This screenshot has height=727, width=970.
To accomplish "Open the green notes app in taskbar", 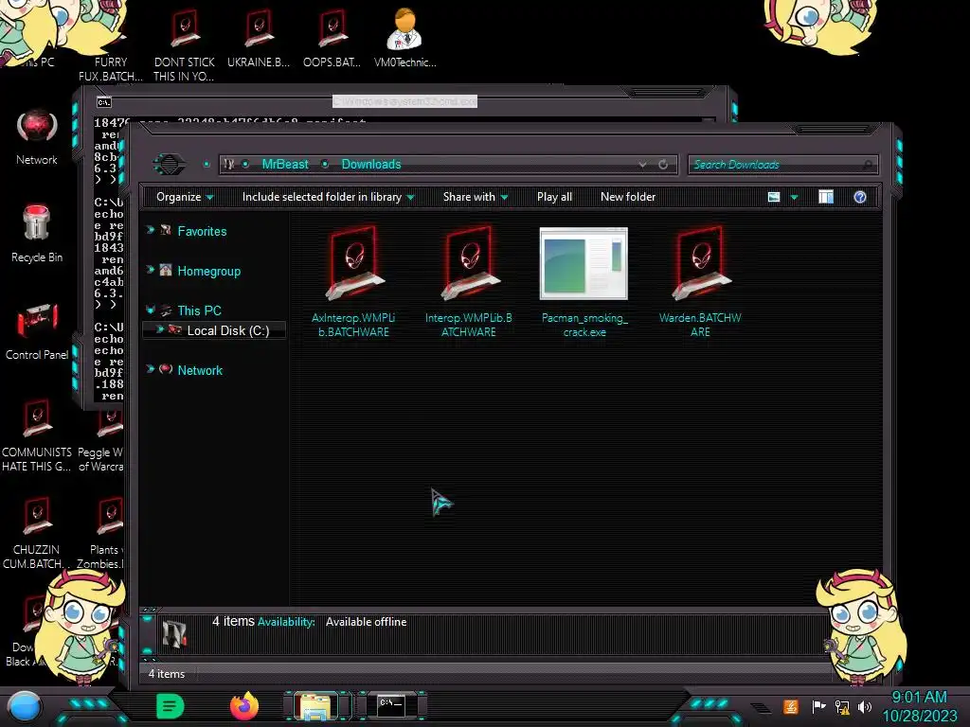I will tap(170, 706).
